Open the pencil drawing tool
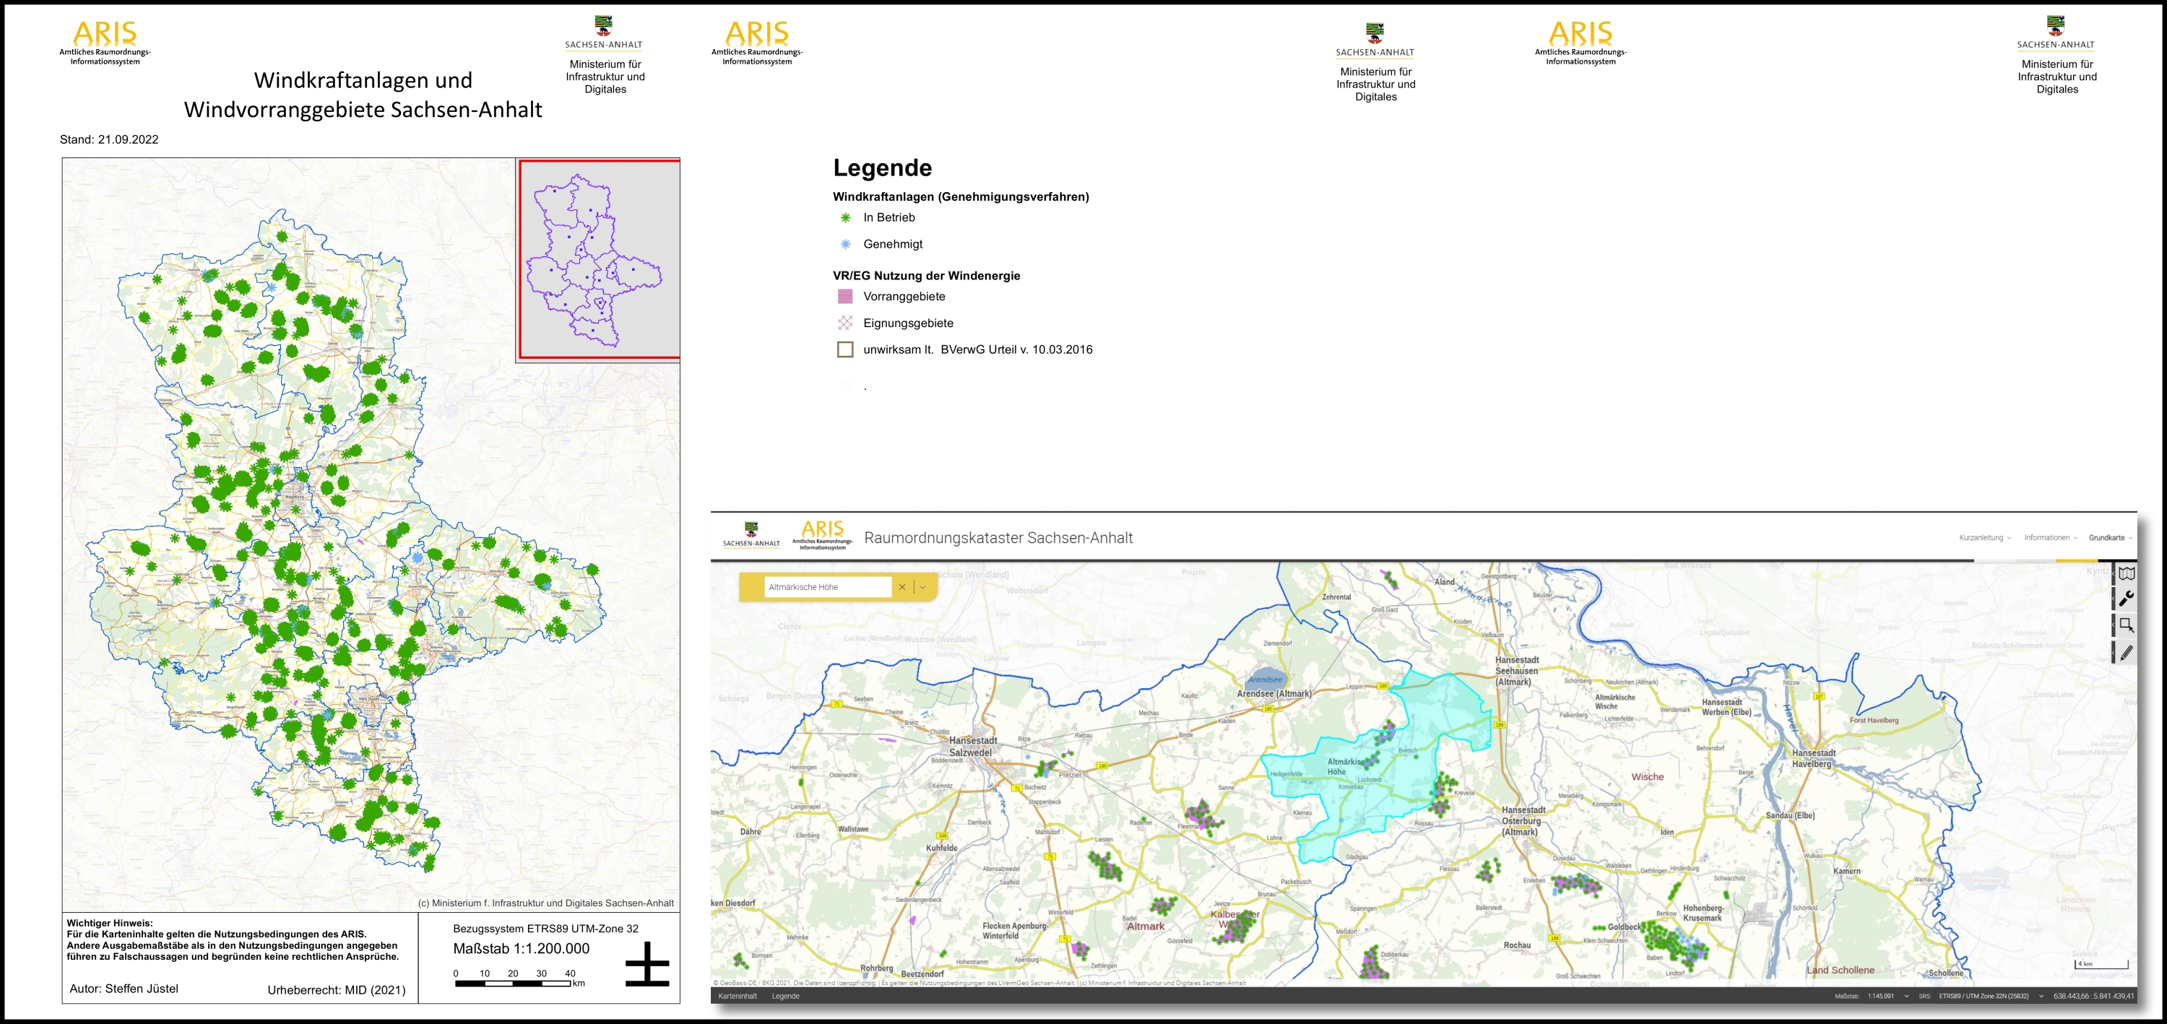This screenshot has width=2167, height=1024. [x=2126, y=651]
